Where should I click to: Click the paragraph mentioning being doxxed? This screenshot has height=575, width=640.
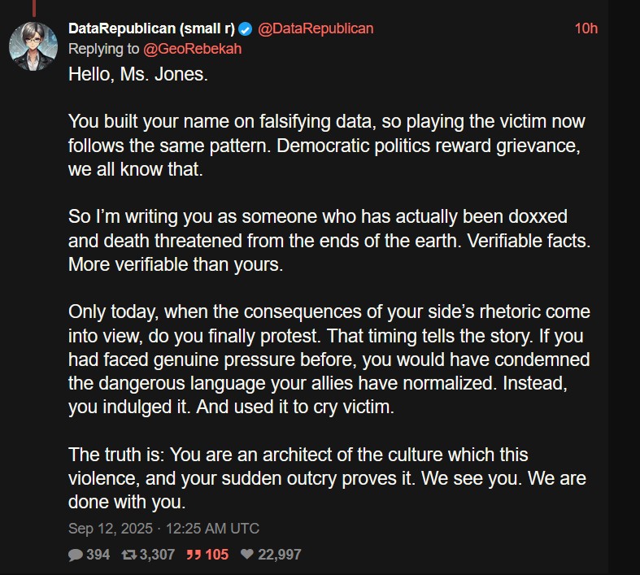tap(317, 241)
